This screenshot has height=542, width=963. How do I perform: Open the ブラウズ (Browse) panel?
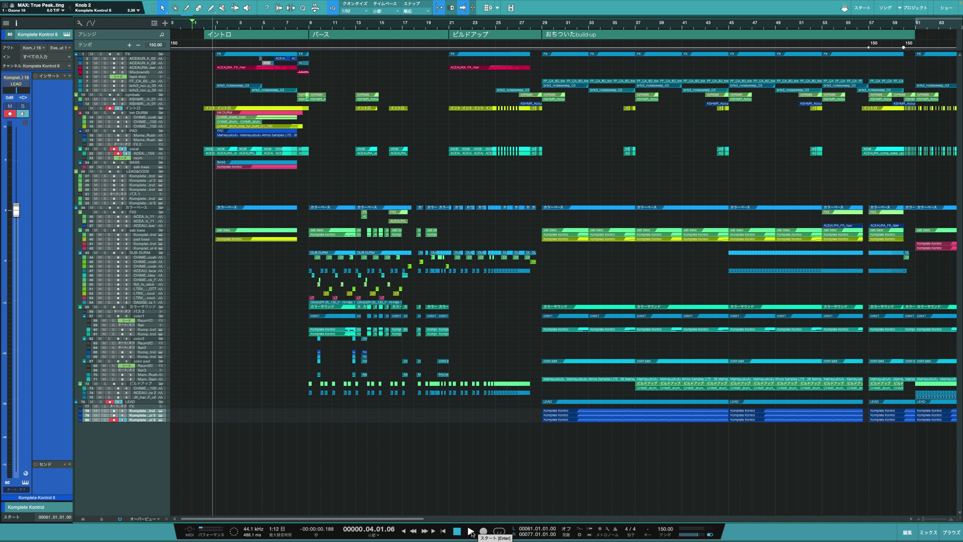[951, 533]
